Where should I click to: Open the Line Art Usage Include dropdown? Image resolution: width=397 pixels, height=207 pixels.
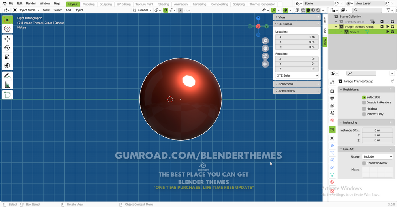click(377, 157)
